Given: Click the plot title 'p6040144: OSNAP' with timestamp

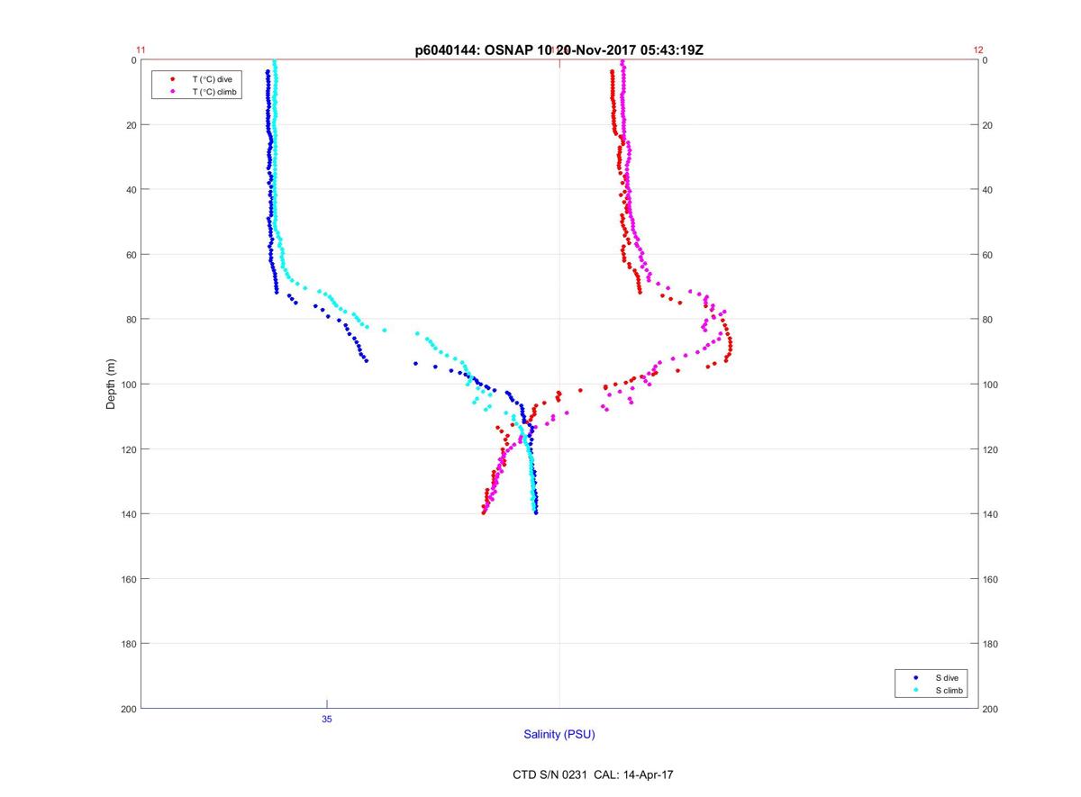Looking at the screenshot, I should tap(559, 50).
